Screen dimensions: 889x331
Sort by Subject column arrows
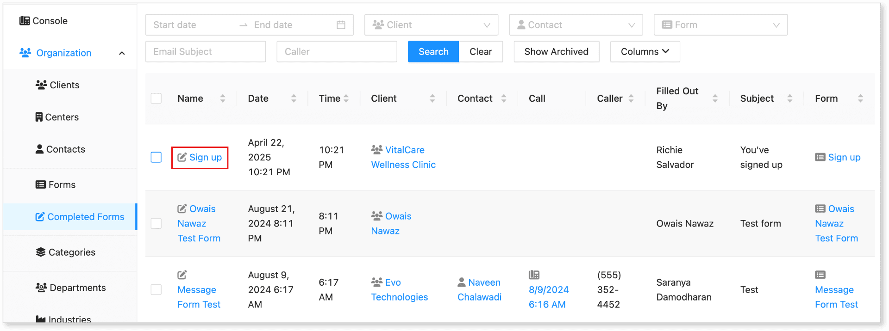click(x=790, y=98)
